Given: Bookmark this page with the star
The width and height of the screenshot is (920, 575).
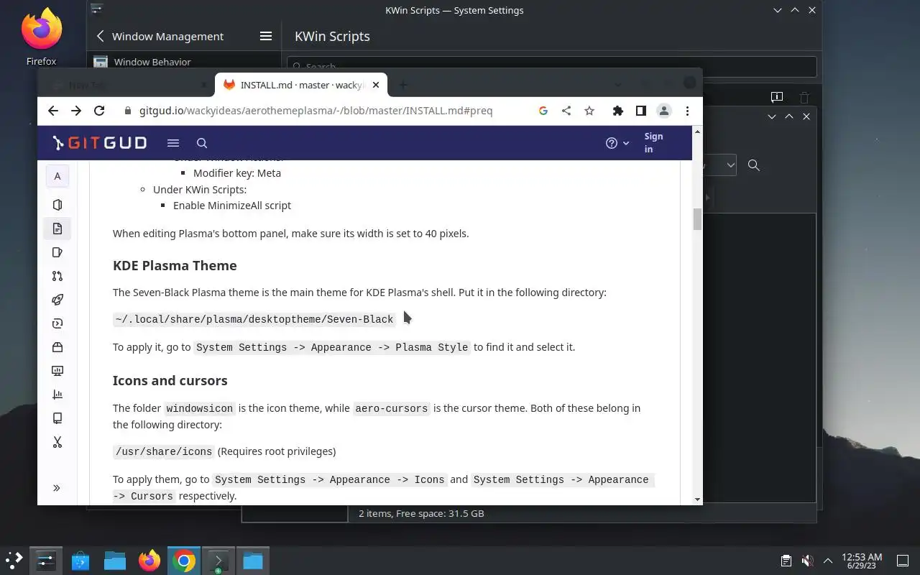Looking at the screenshot, I should pos(589,111).
